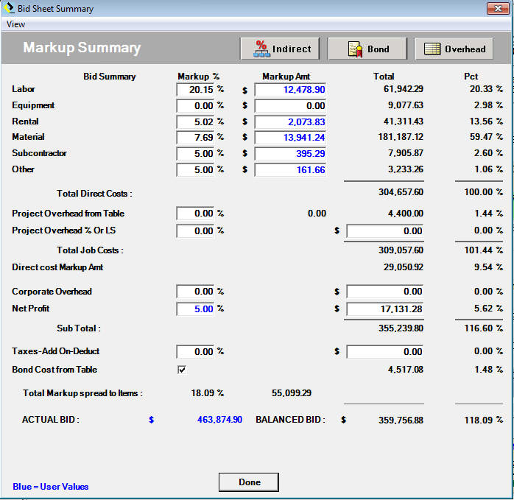Click the Total Markup spread percentage 18.09 %
Image resolution: width=514 pixels, height=500 pixels.
click(207, 392)
